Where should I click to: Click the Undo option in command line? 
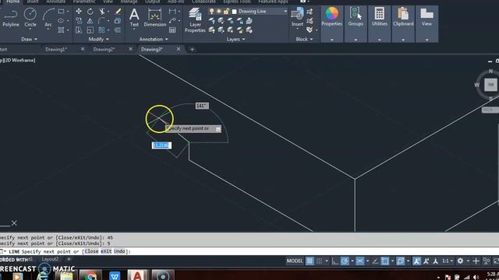119,251
